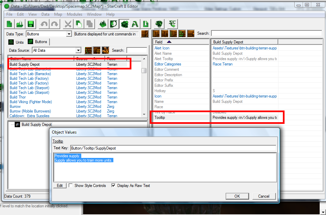Switch to the Units tab
This screenshot has height=215, width=326.
[16, 42]
